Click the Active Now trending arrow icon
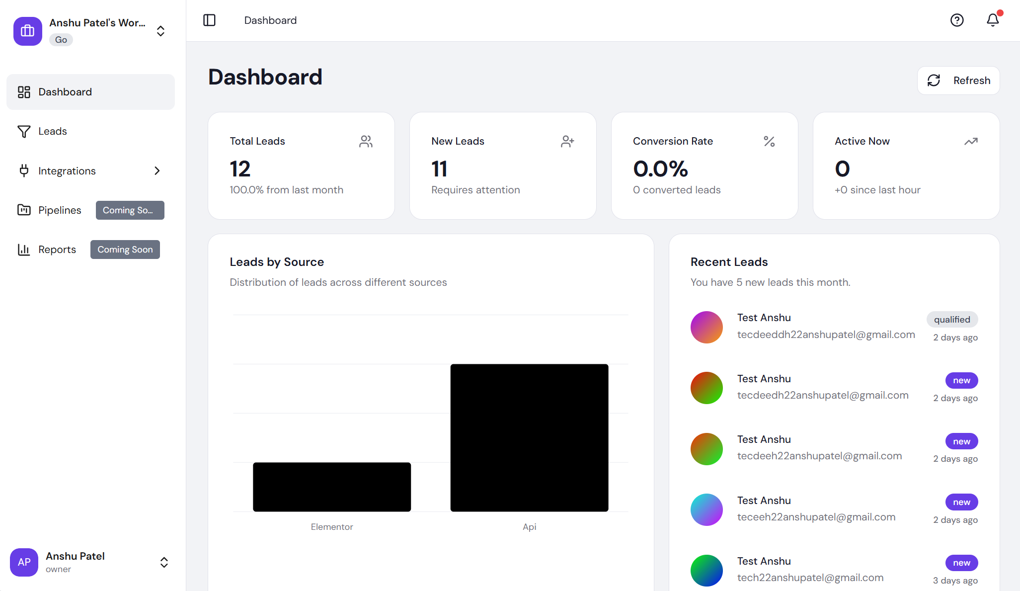This screenshot has height=591, width=1020. 970,142
